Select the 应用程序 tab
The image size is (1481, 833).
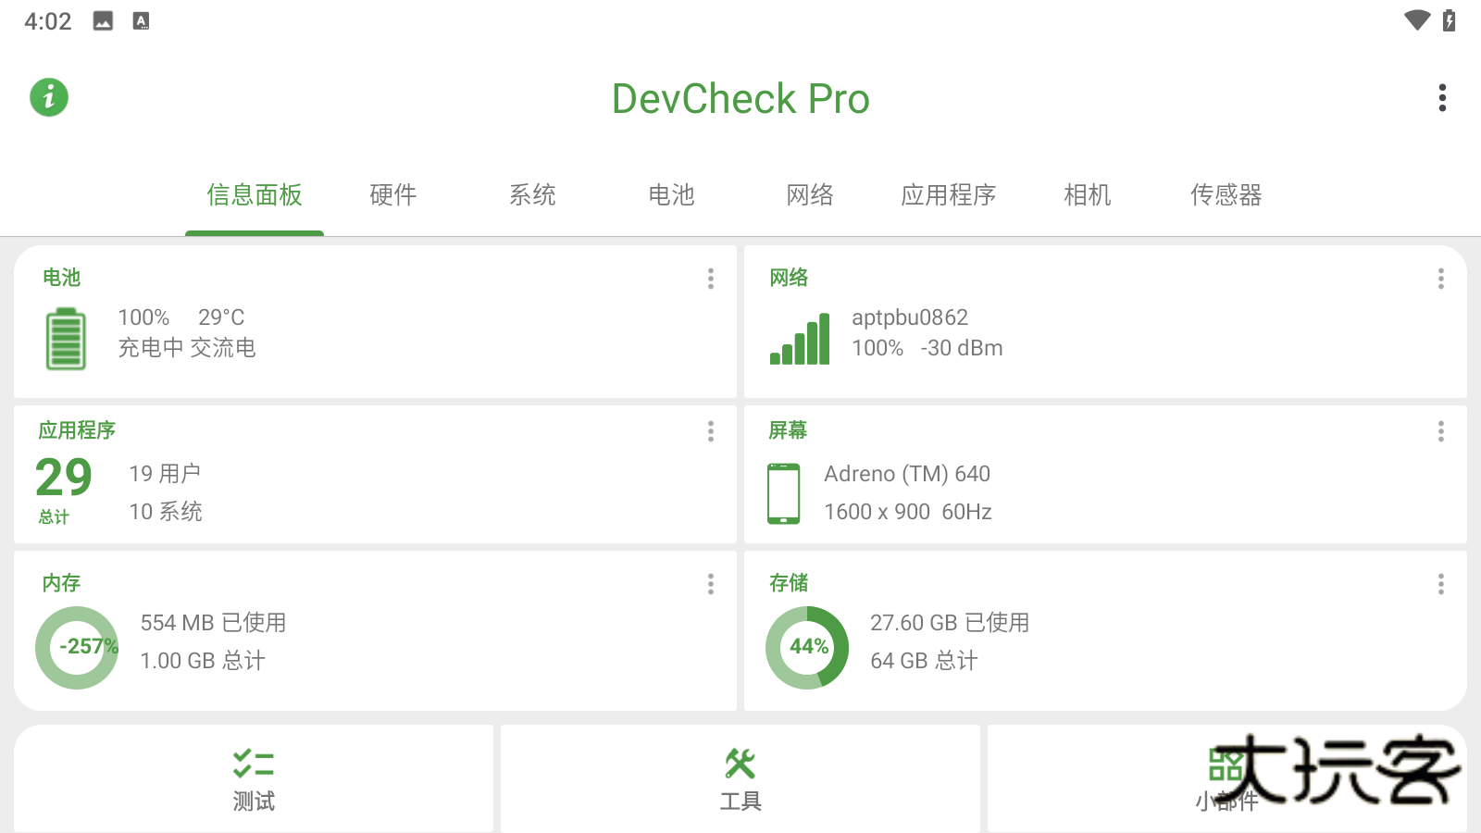tap(948, 195)
